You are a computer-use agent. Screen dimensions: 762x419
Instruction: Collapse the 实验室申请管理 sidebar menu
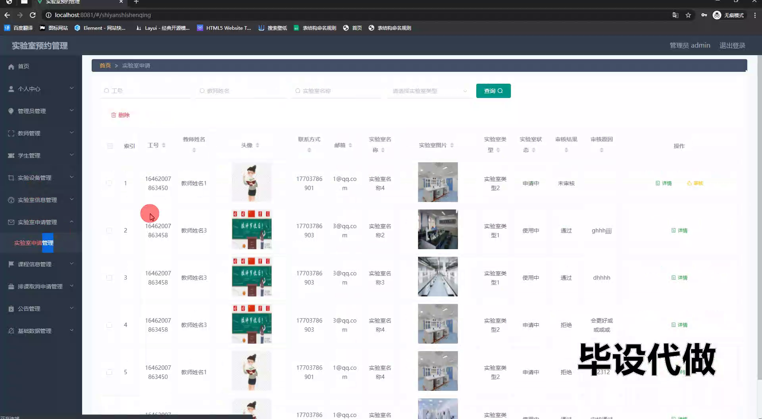pos(41,222)
